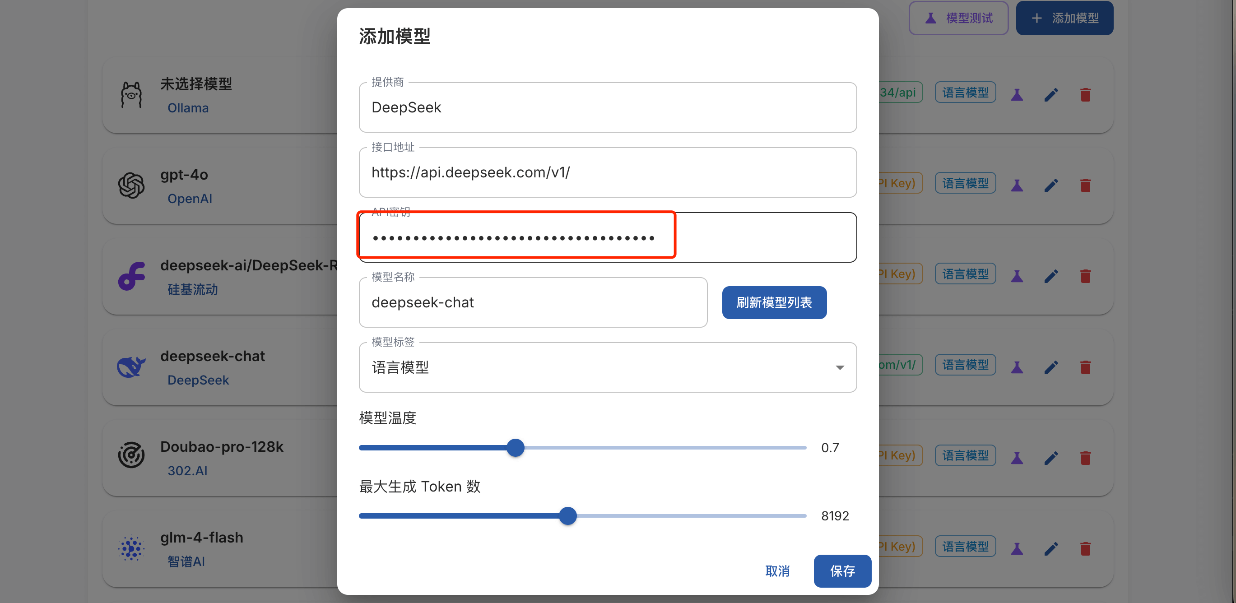Click the 未选择模型 title text
Screen dimensions: 1236x603
coord(196,84)
